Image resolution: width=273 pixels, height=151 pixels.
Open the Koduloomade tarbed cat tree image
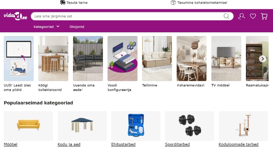(243, 126)
